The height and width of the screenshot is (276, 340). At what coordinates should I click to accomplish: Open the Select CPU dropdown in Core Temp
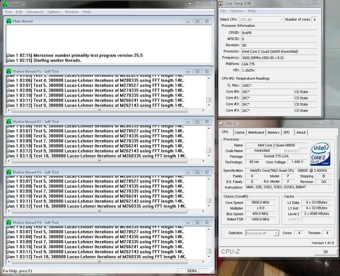pos(262,20)
